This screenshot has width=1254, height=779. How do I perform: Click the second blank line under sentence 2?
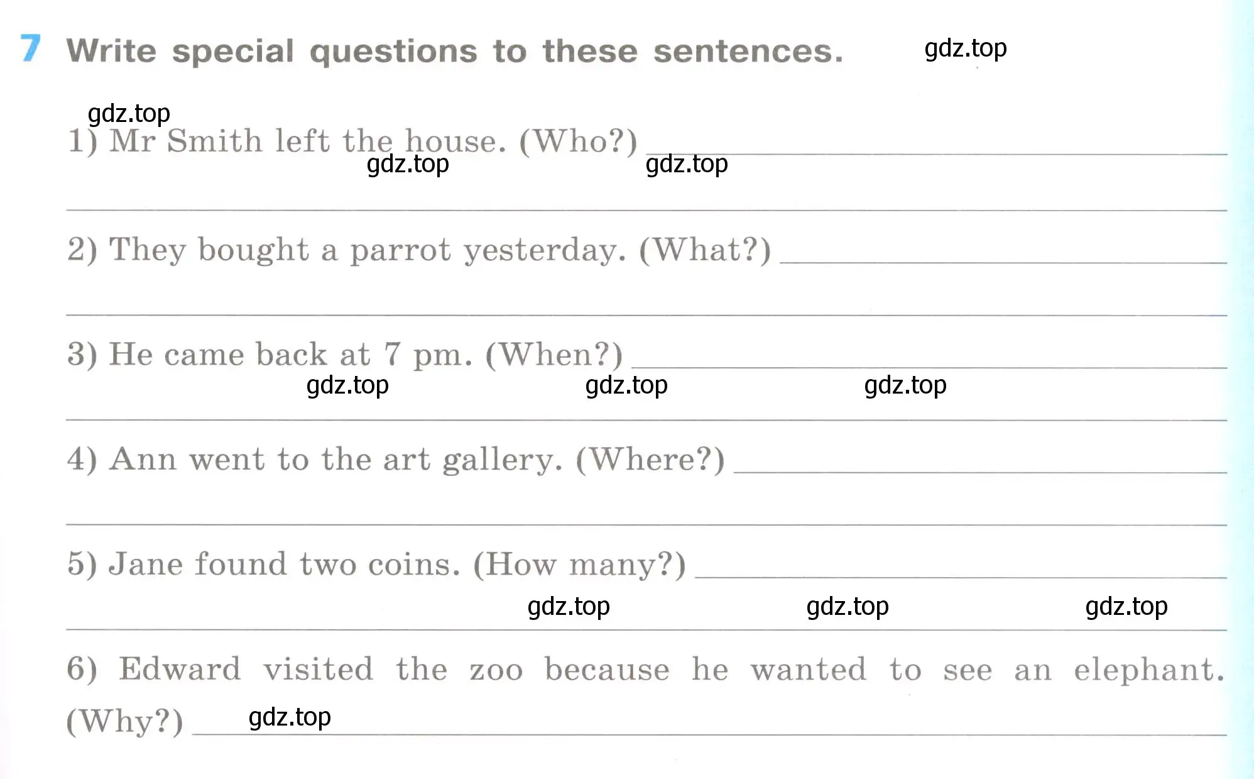646,314
